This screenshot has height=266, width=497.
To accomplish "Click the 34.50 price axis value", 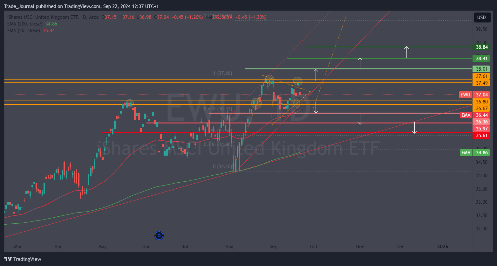I will point(481,162).
